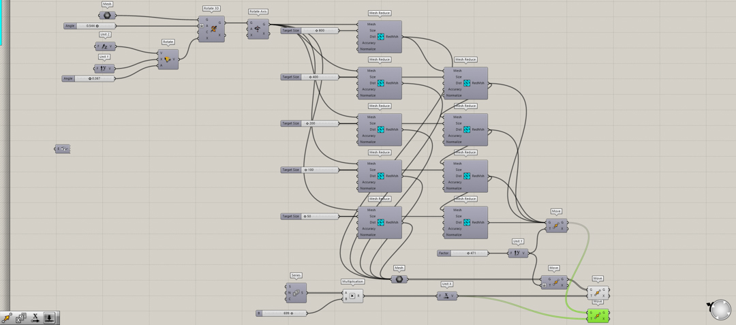Click the X arrow icon in bottom toolbar
736x325 pixels.
pos(35,318)
